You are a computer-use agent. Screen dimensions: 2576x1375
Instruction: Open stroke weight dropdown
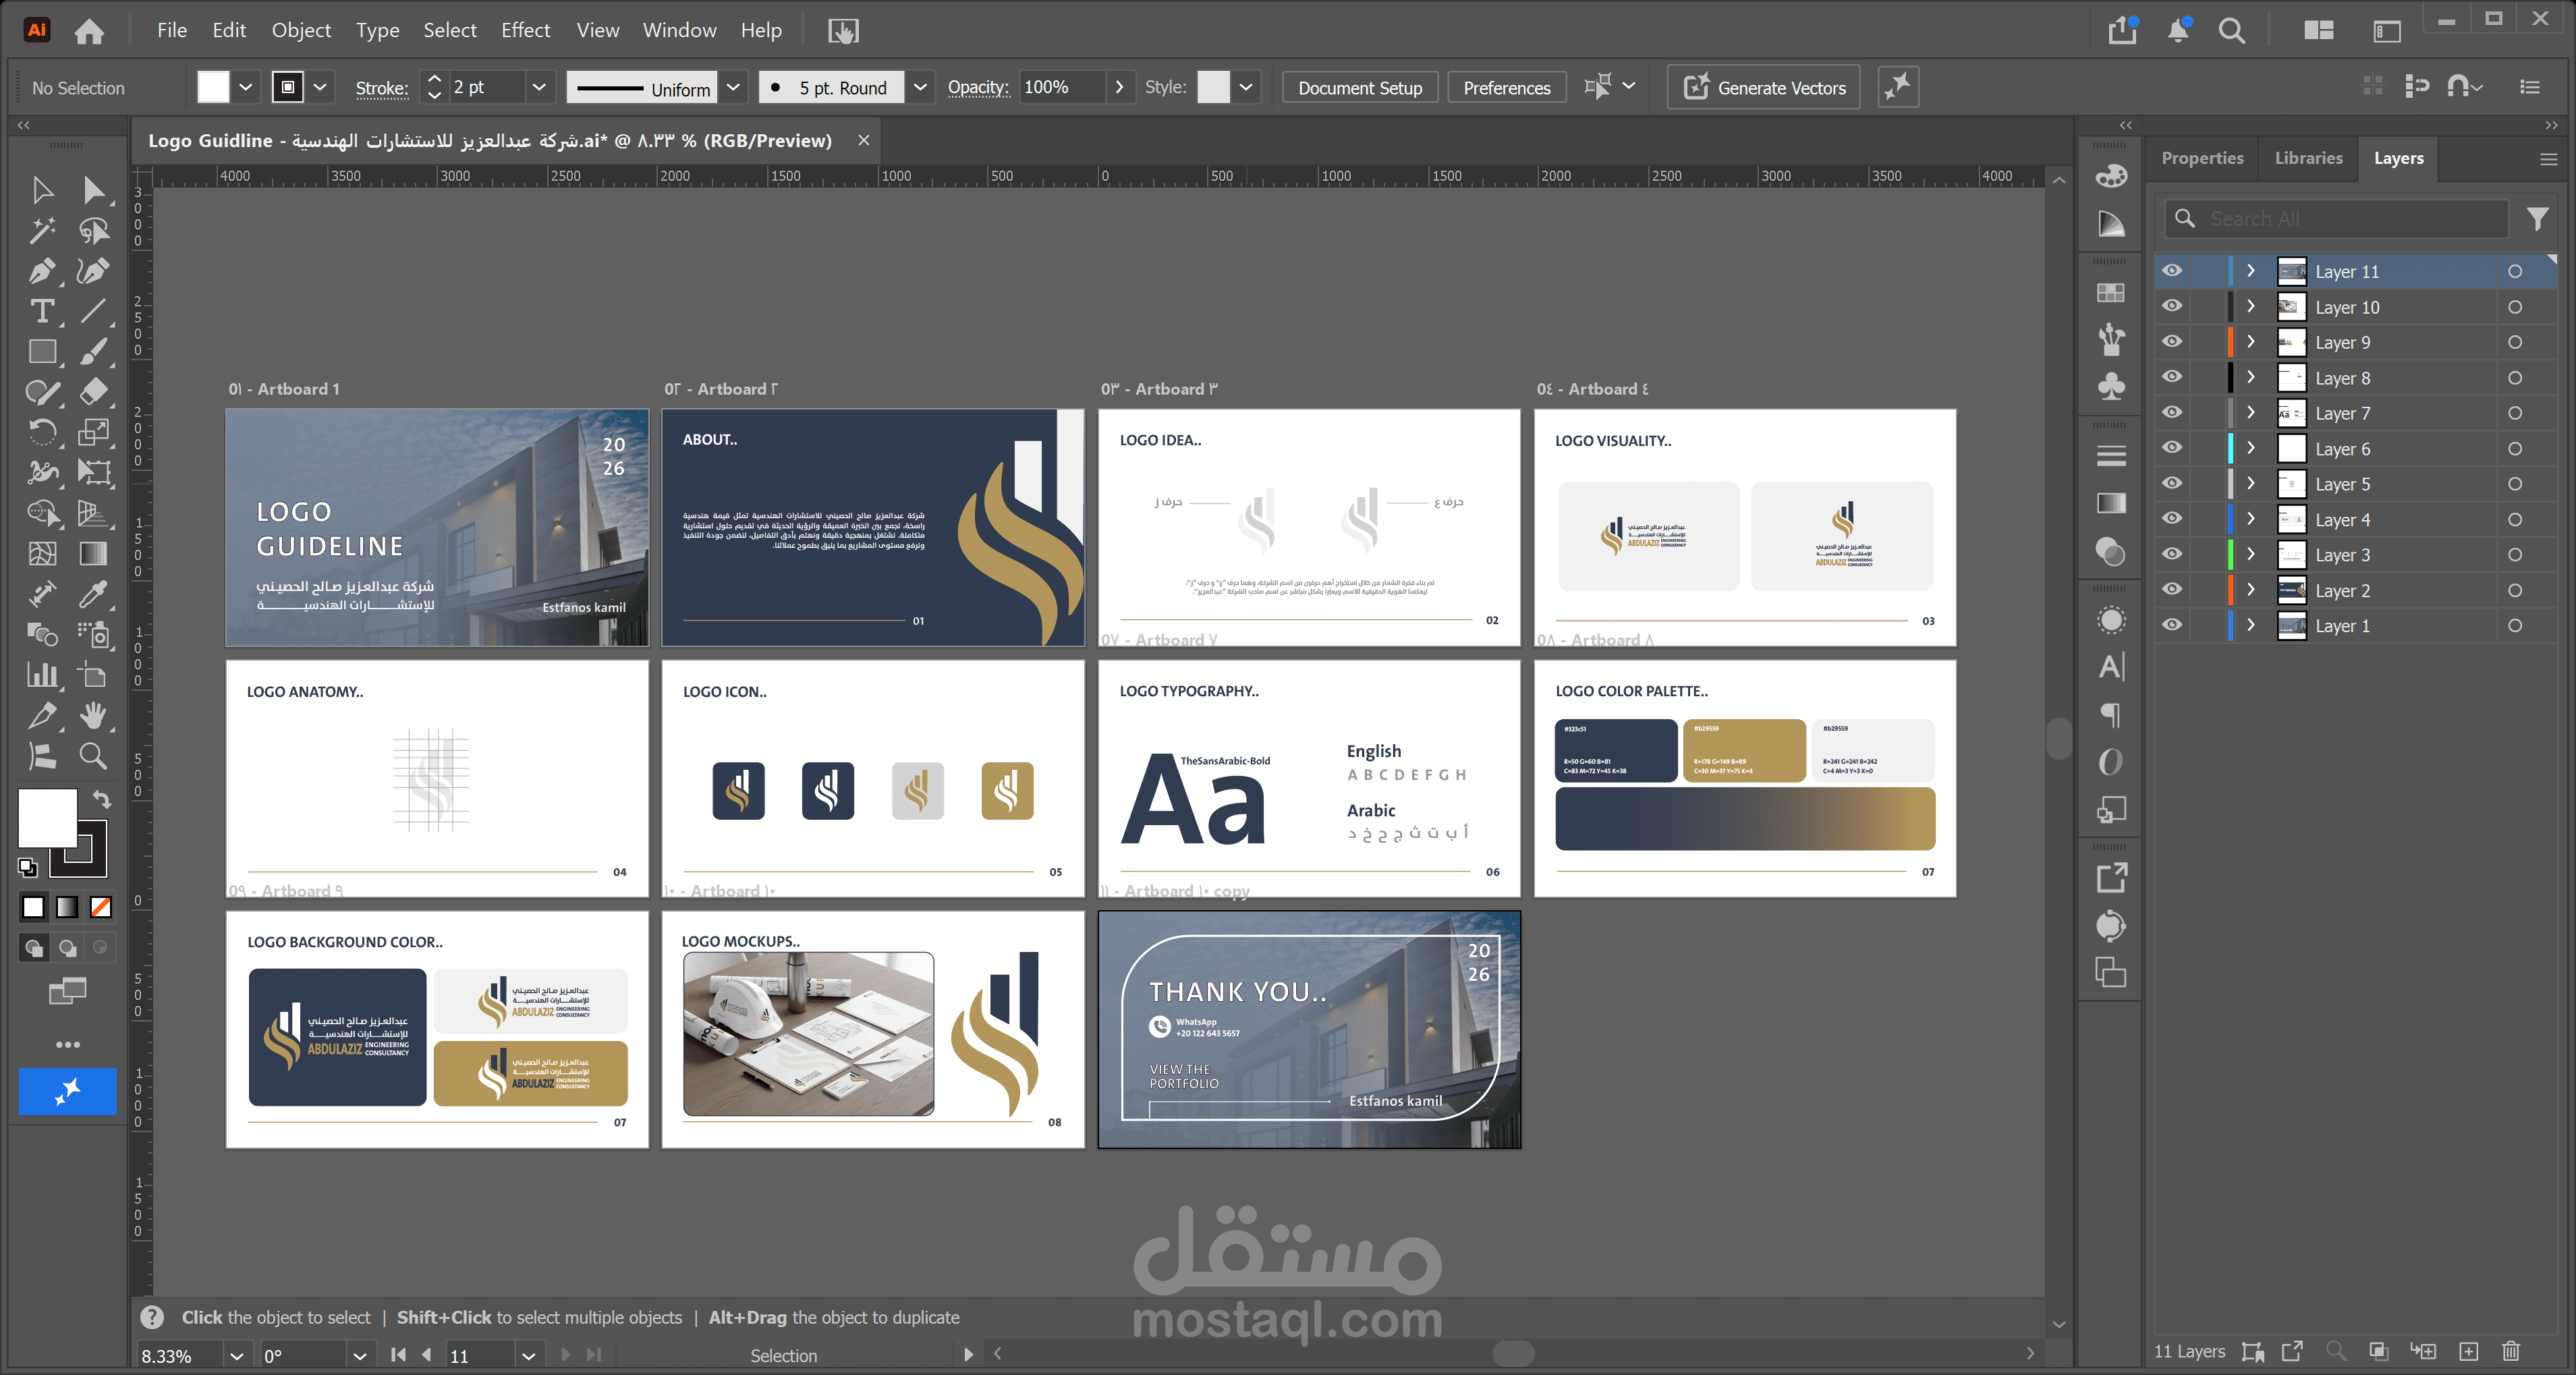click(x=539, y=87)
